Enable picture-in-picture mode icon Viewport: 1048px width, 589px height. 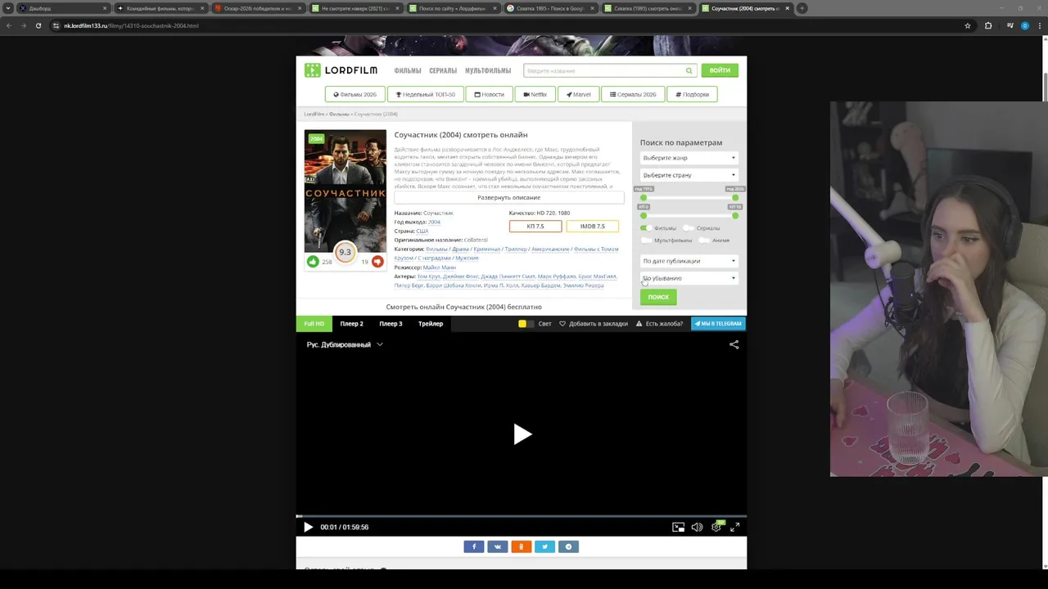(x=678, y=527)
